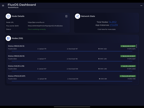
Task: Click DWS icon for node 198.50.252.10
Action: [x=99, y=59]
